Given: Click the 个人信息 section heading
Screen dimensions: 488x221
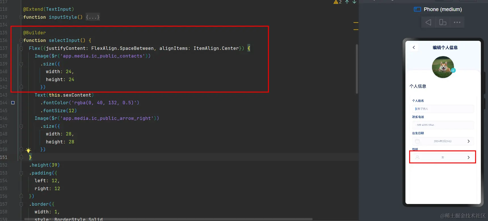Looking at the screenshot, I should [418, 86].
